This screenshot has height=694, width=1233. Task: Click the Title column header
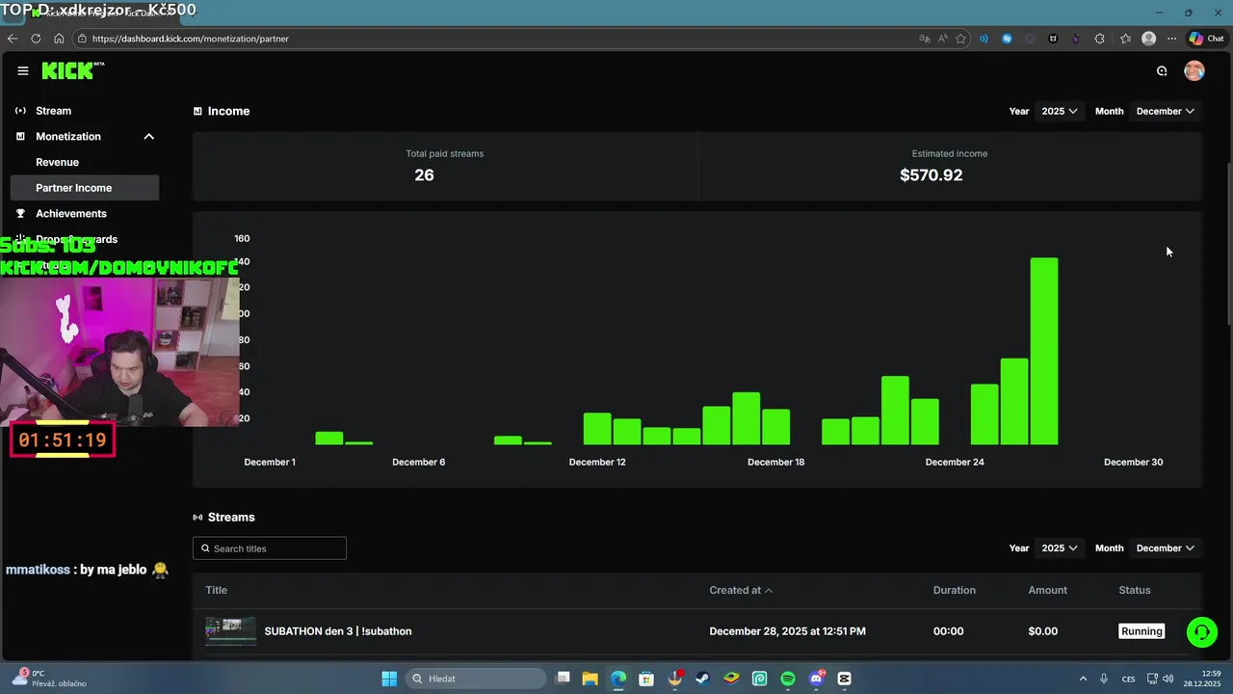coord(217,590)
